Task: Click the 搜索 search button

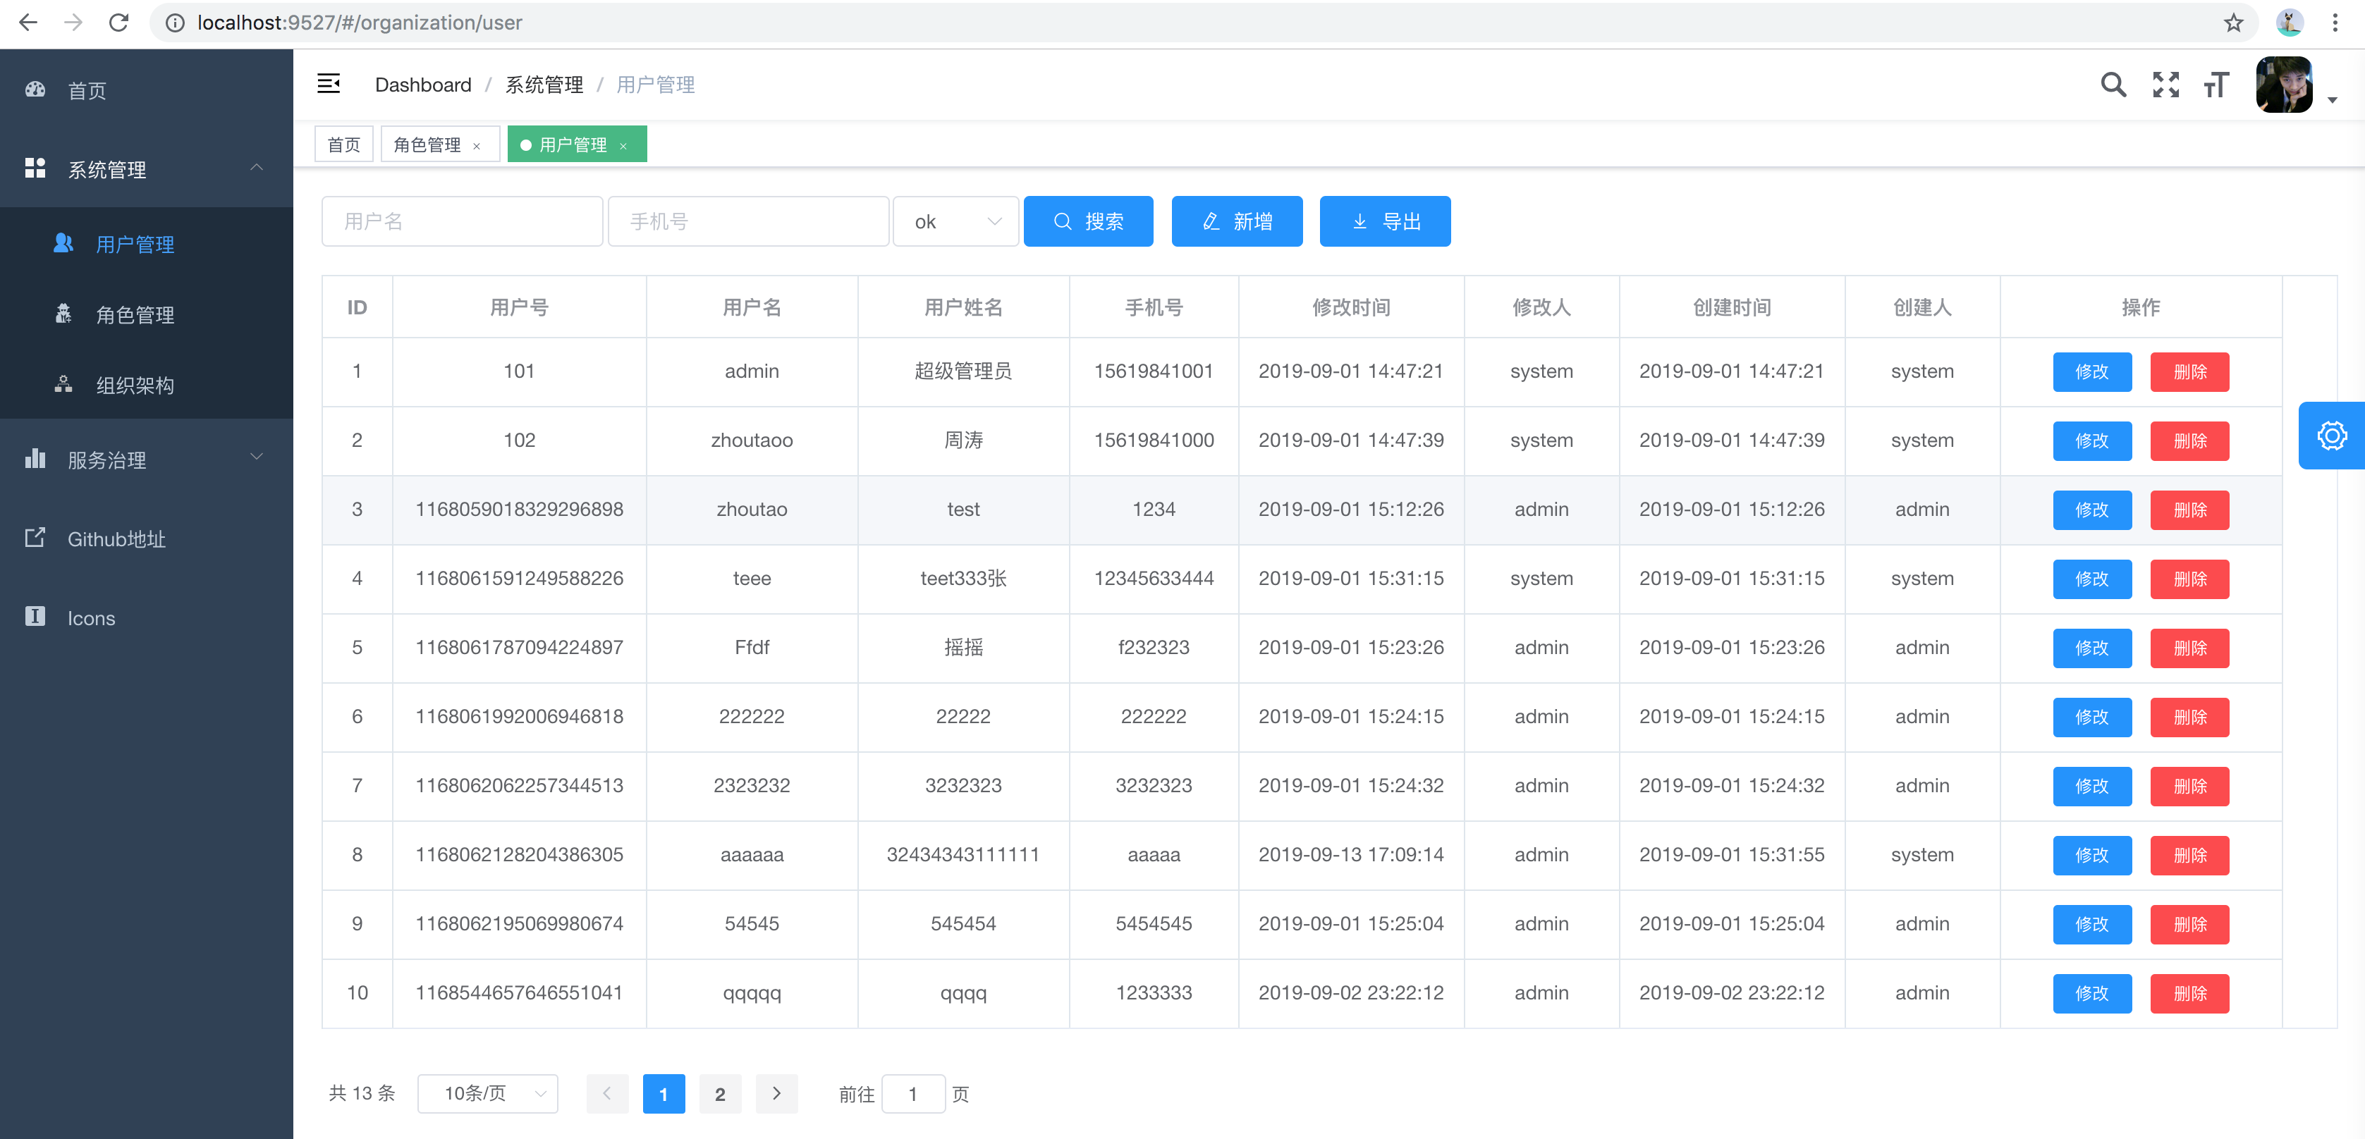Action: pos(1088,221)
